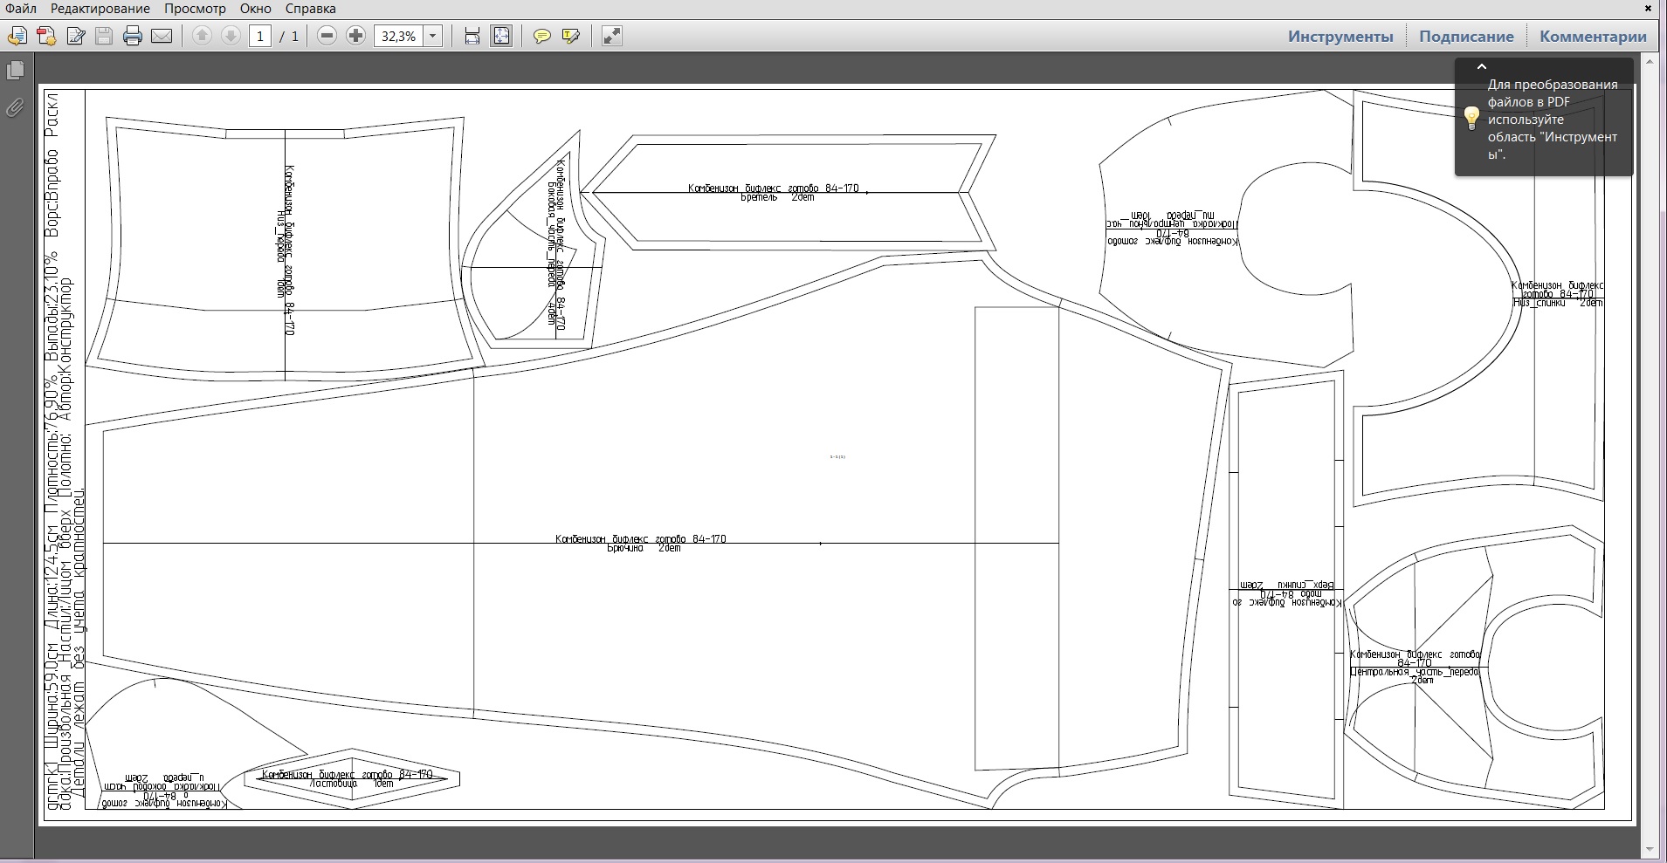This screenshot has height=863, width=1667.
Task: Toggle fit one full page mode
Action: [502, 36]
